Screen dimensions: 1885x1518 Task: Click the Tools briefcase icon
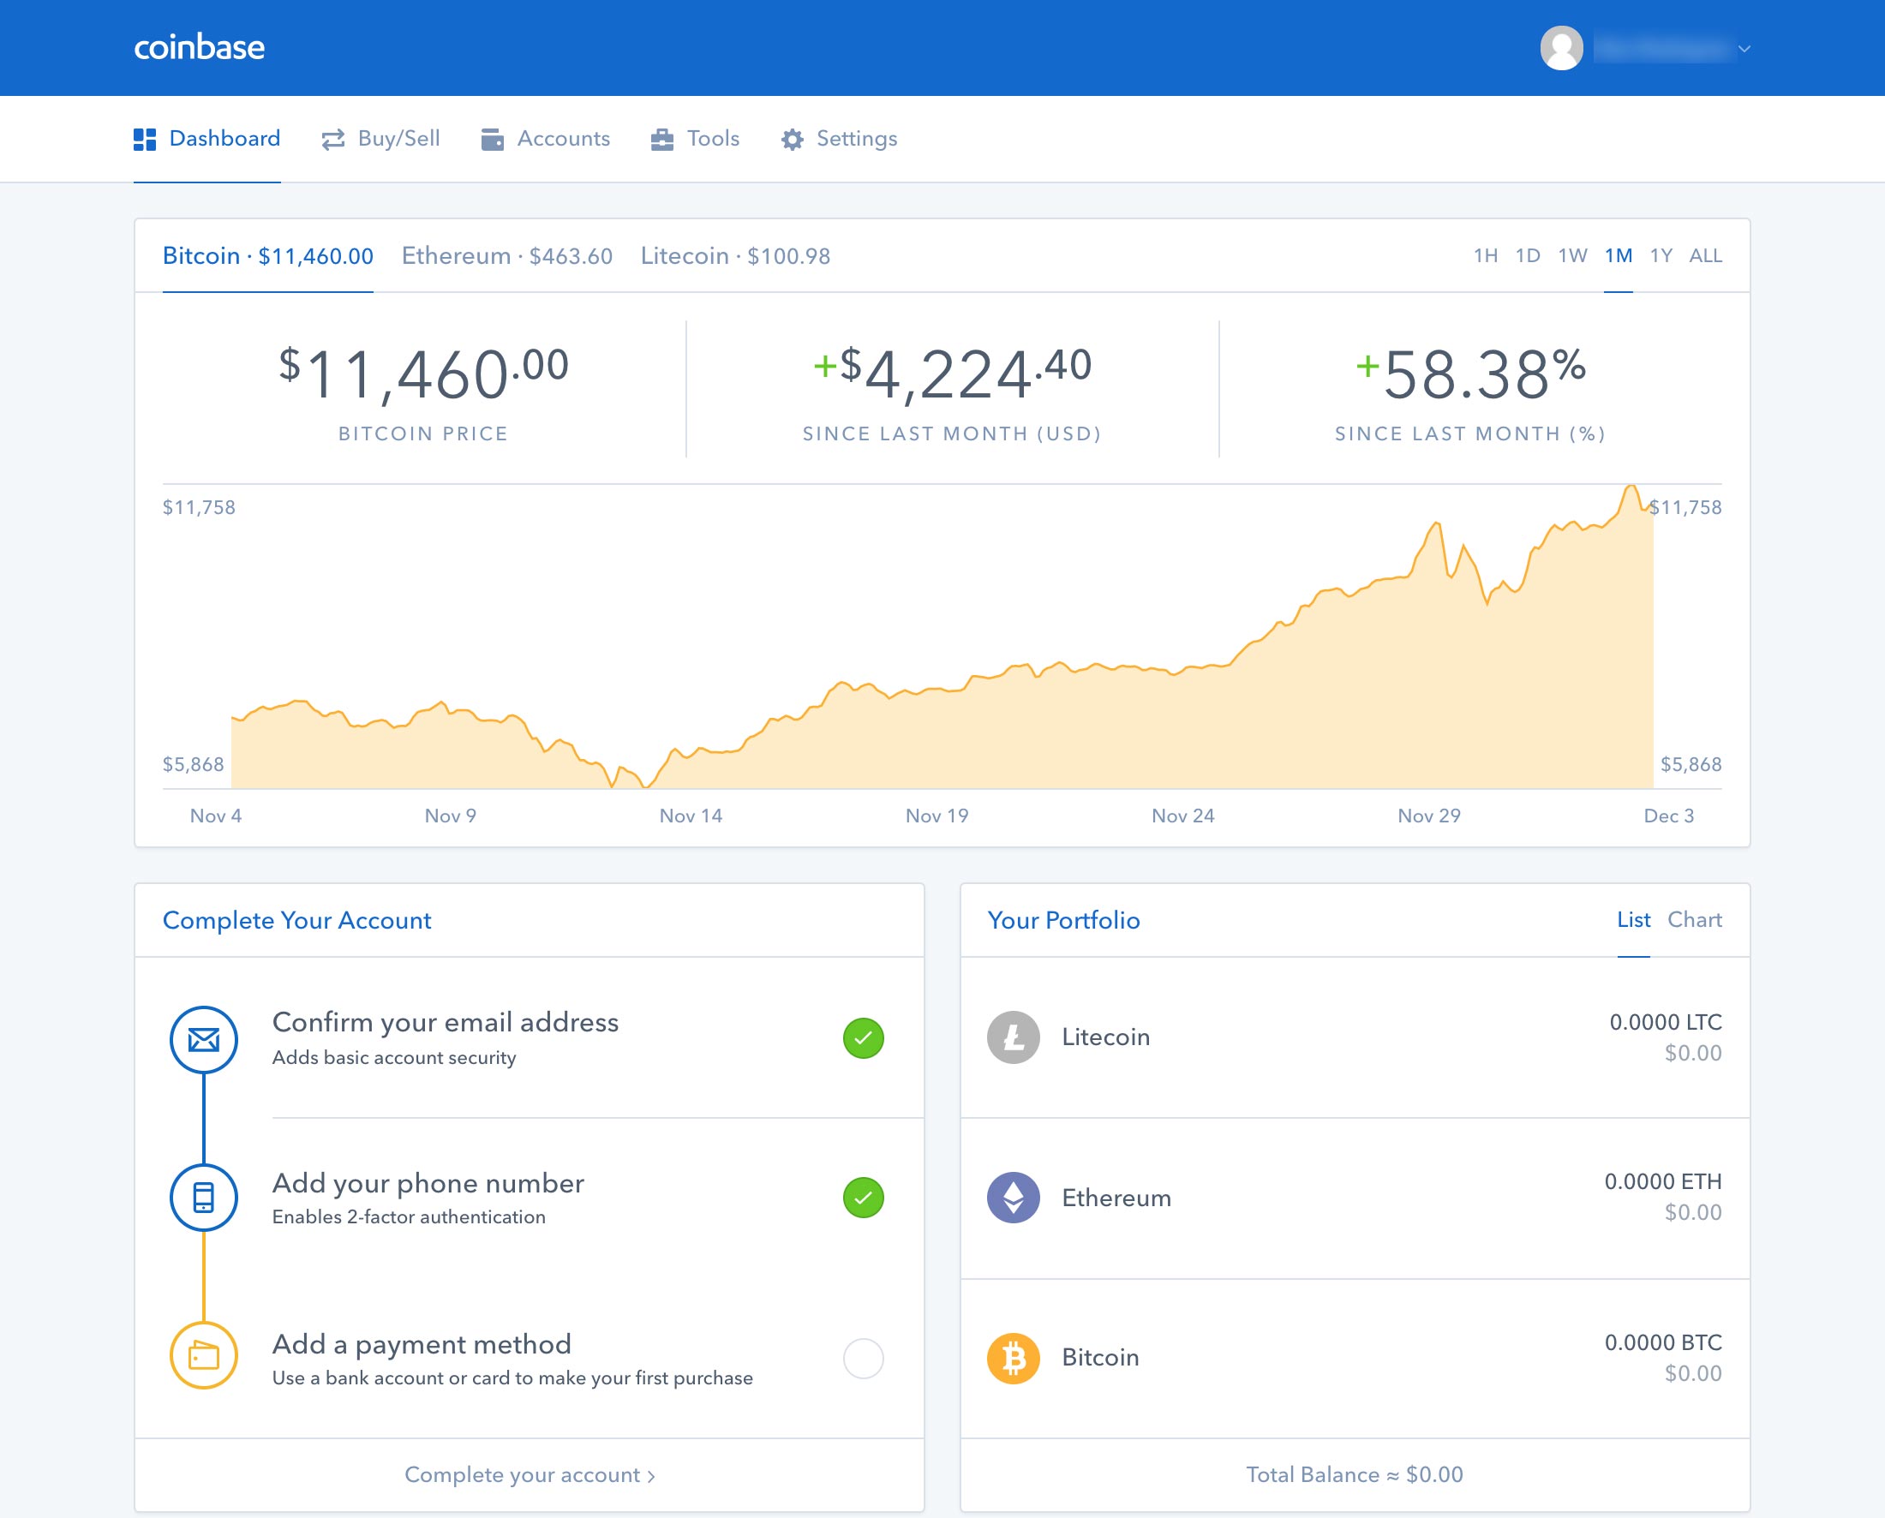tap(662, 139)
